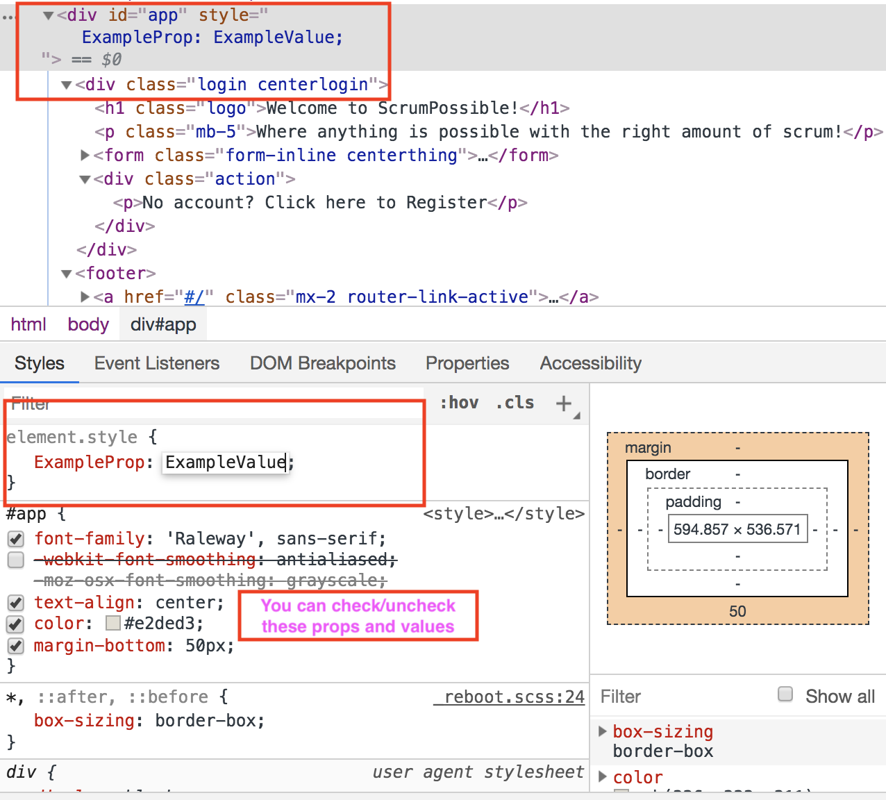Click the 594.857 × 536.571 content box
The image size is (886, 800).
point(737,529)
